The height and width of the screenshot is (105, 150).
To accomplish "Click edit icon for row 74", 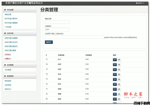I will coord(115,74).
